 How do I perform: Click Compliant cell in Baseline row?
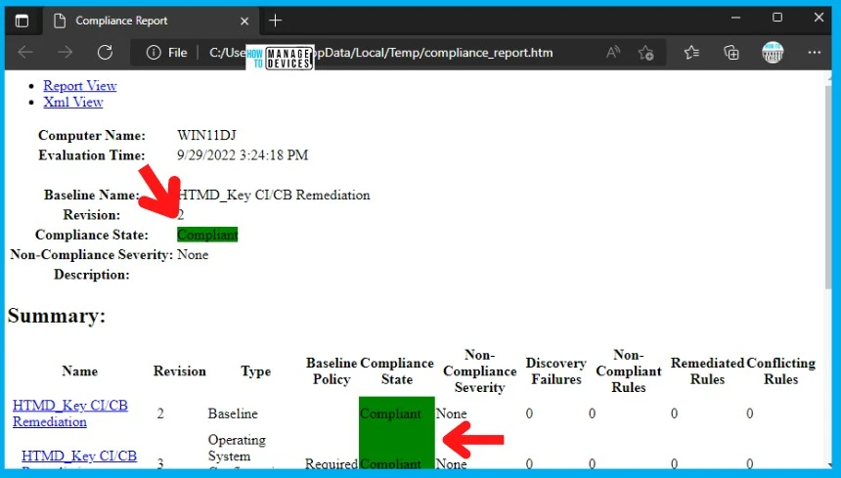click(396, 413)
